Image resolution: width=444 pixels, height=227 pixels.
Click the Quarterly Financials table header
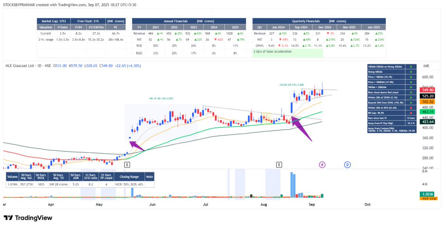click(x=319, y=21)
